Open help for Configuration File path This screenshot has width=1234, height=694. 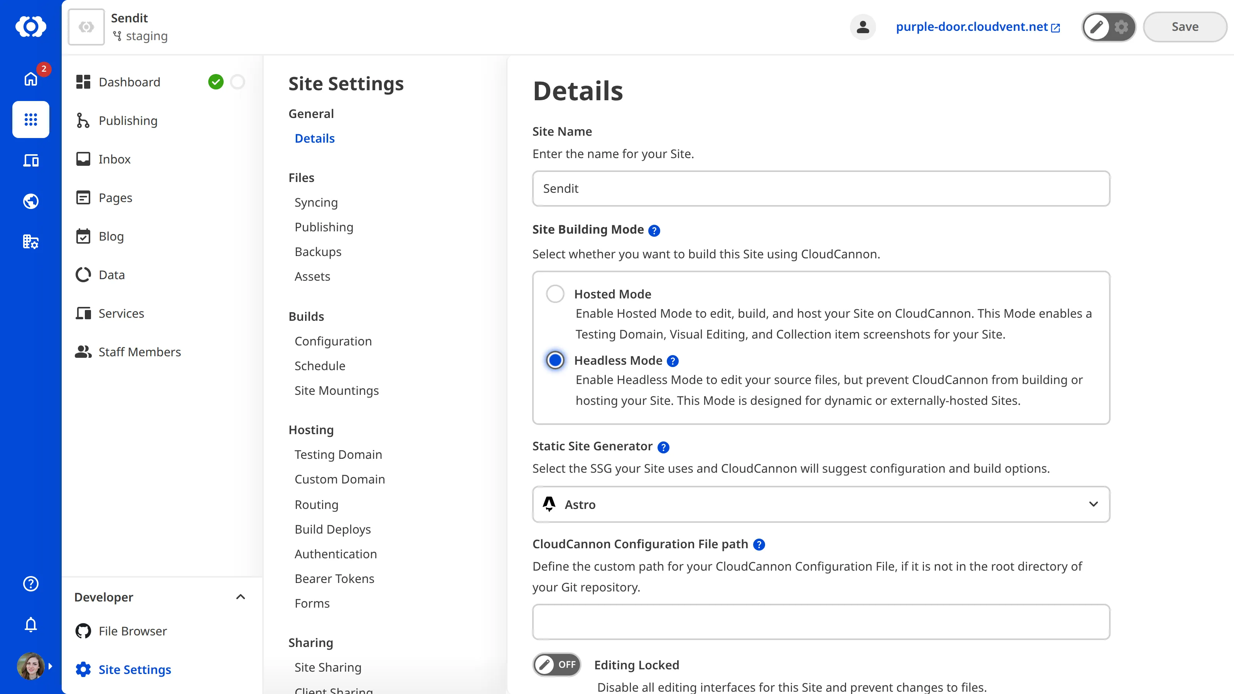pyautogui.click(x=759, y=544)
